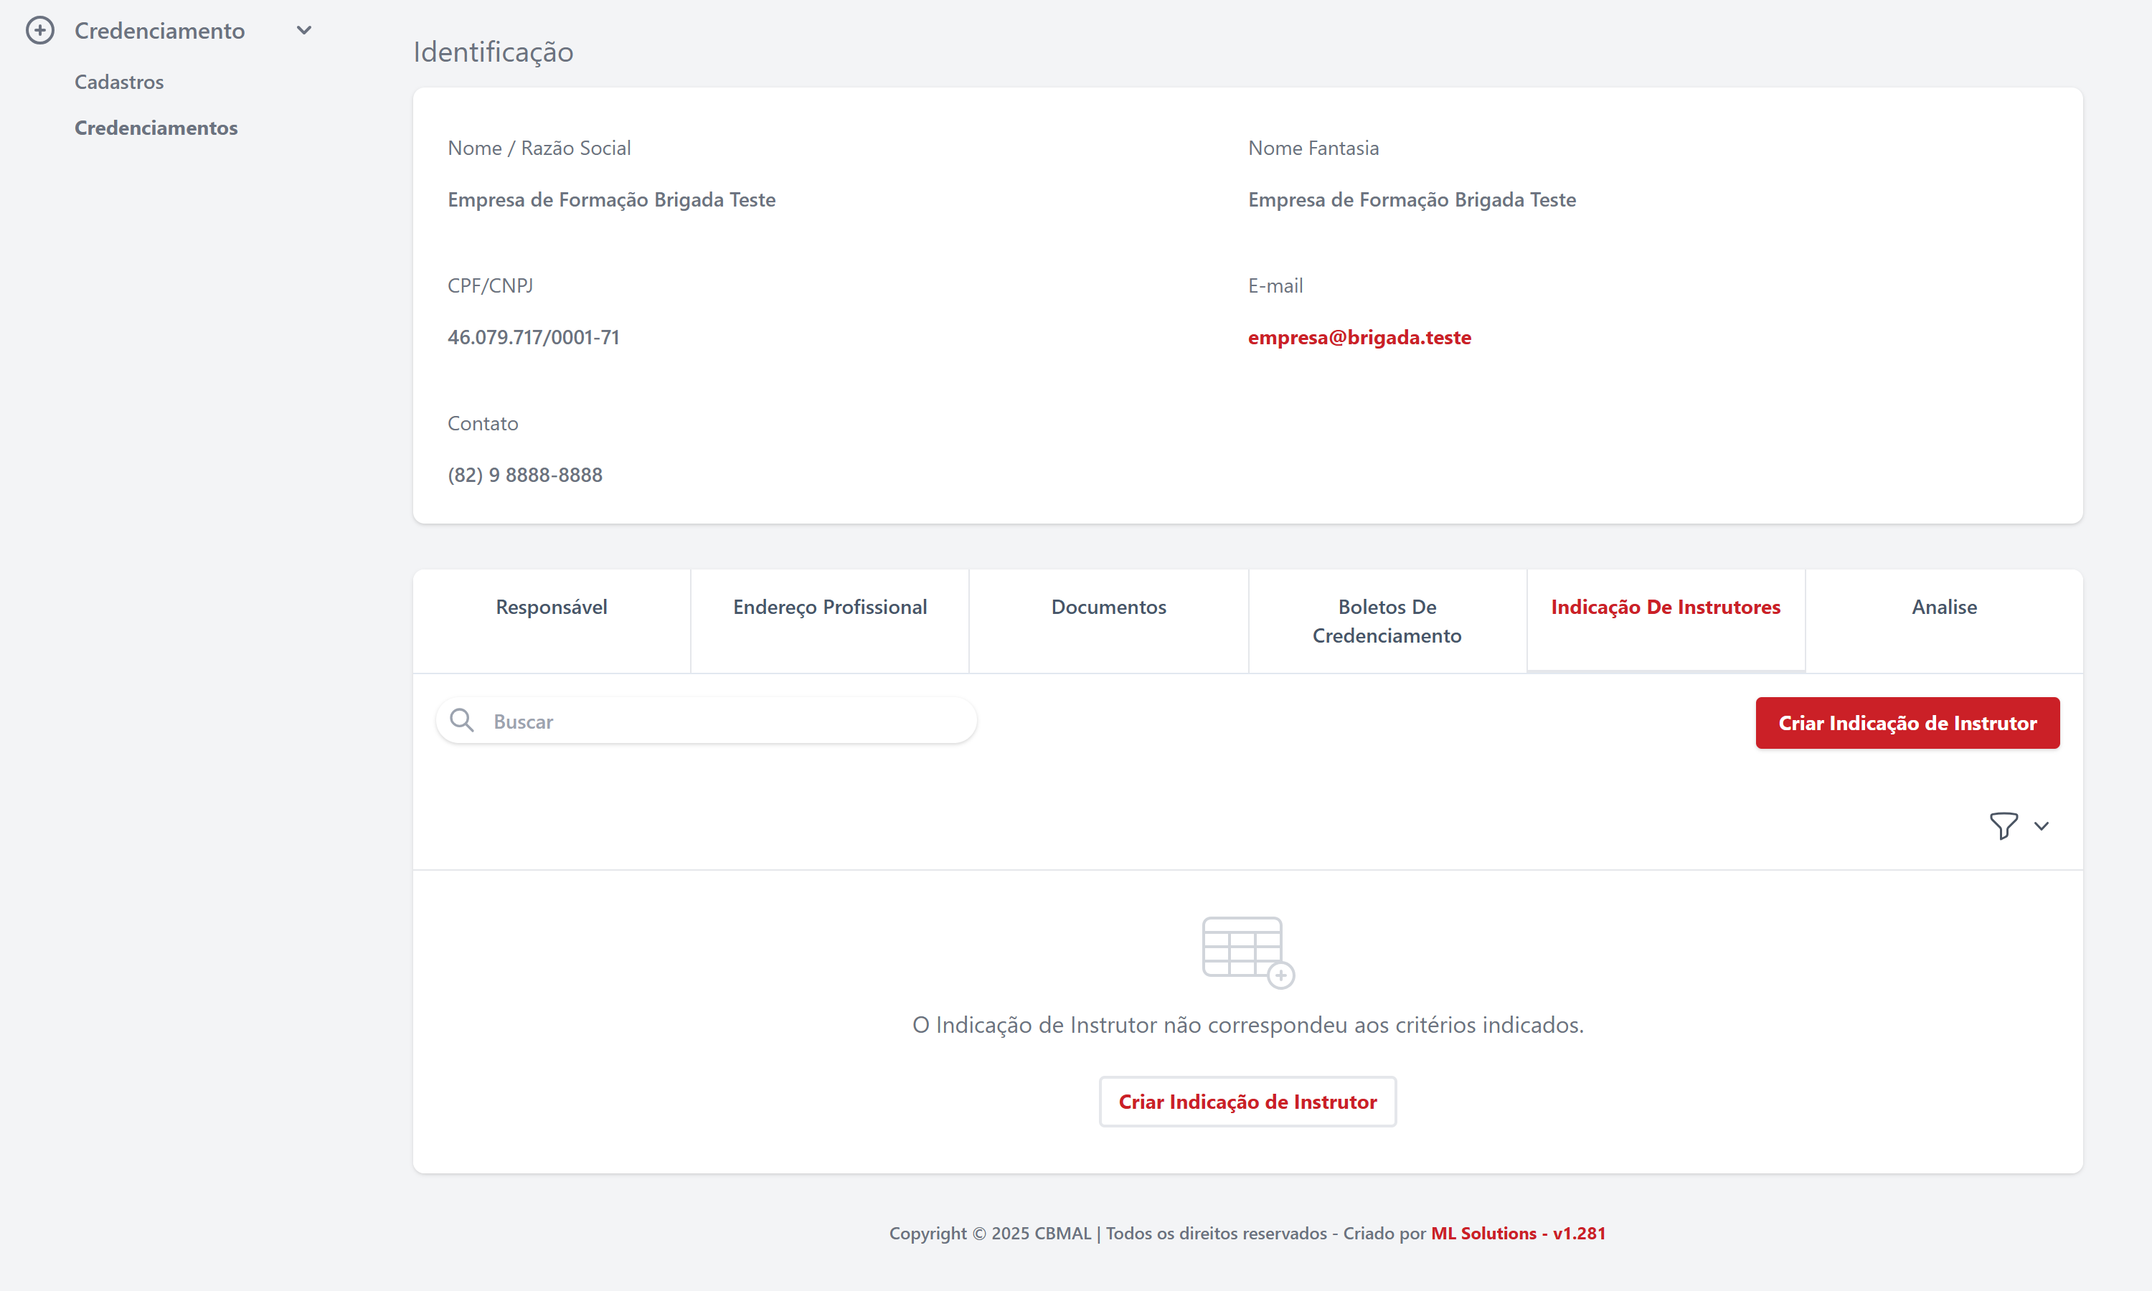Open Cadastros in the sidebar
2152x1291 pixels.
pyautogui.click(x=119, y=82)
